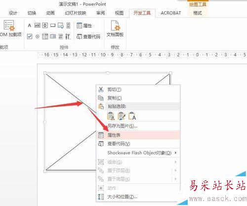Choose Copy from the context menu
The width and height of the screenshot is (247, 206).
coord(138,98)
